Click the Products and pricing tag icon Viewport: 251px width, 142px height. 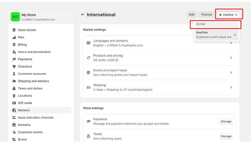pos(88,58)
